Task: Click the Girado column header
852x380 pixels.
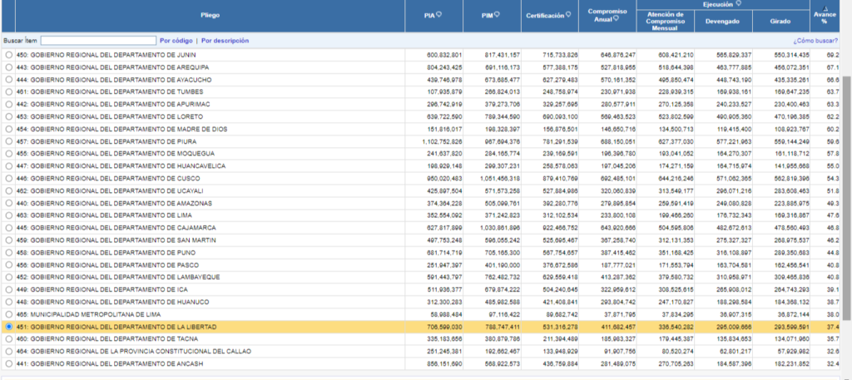Action: click(780, 21)
